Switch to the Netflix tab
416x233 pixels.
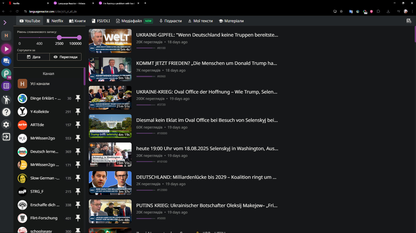click(55, 21)
